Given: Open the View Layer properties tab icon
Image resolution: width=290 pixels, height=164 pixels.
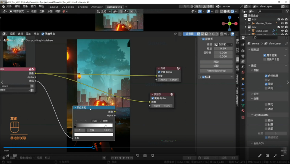Looking at the screenshot, I should (243, 61).
